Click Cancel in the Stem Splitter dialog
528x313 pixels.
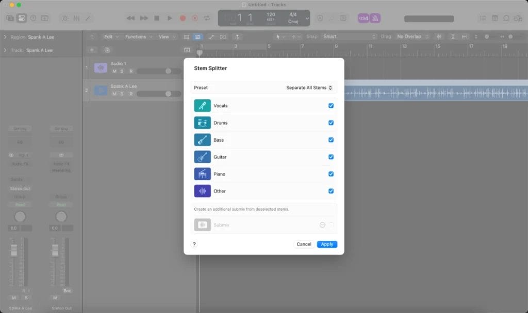[304, 244]
